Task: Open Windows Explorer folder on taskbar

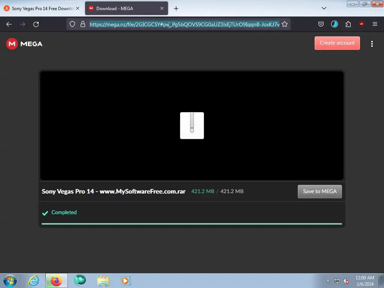Action: [103, 280]
